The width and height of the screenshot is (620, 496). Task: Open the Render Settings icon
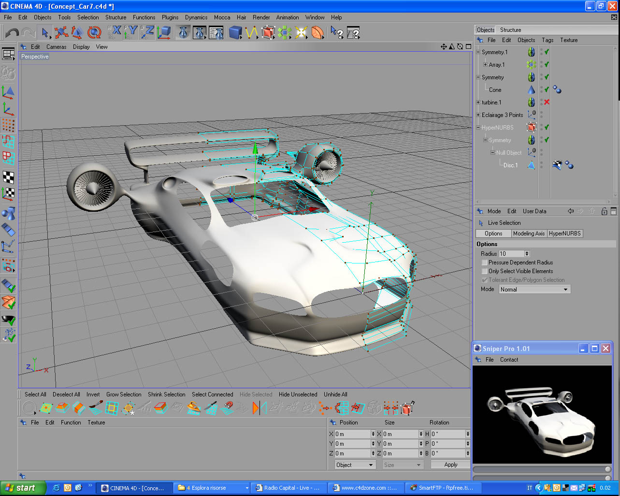coord(216,32)
